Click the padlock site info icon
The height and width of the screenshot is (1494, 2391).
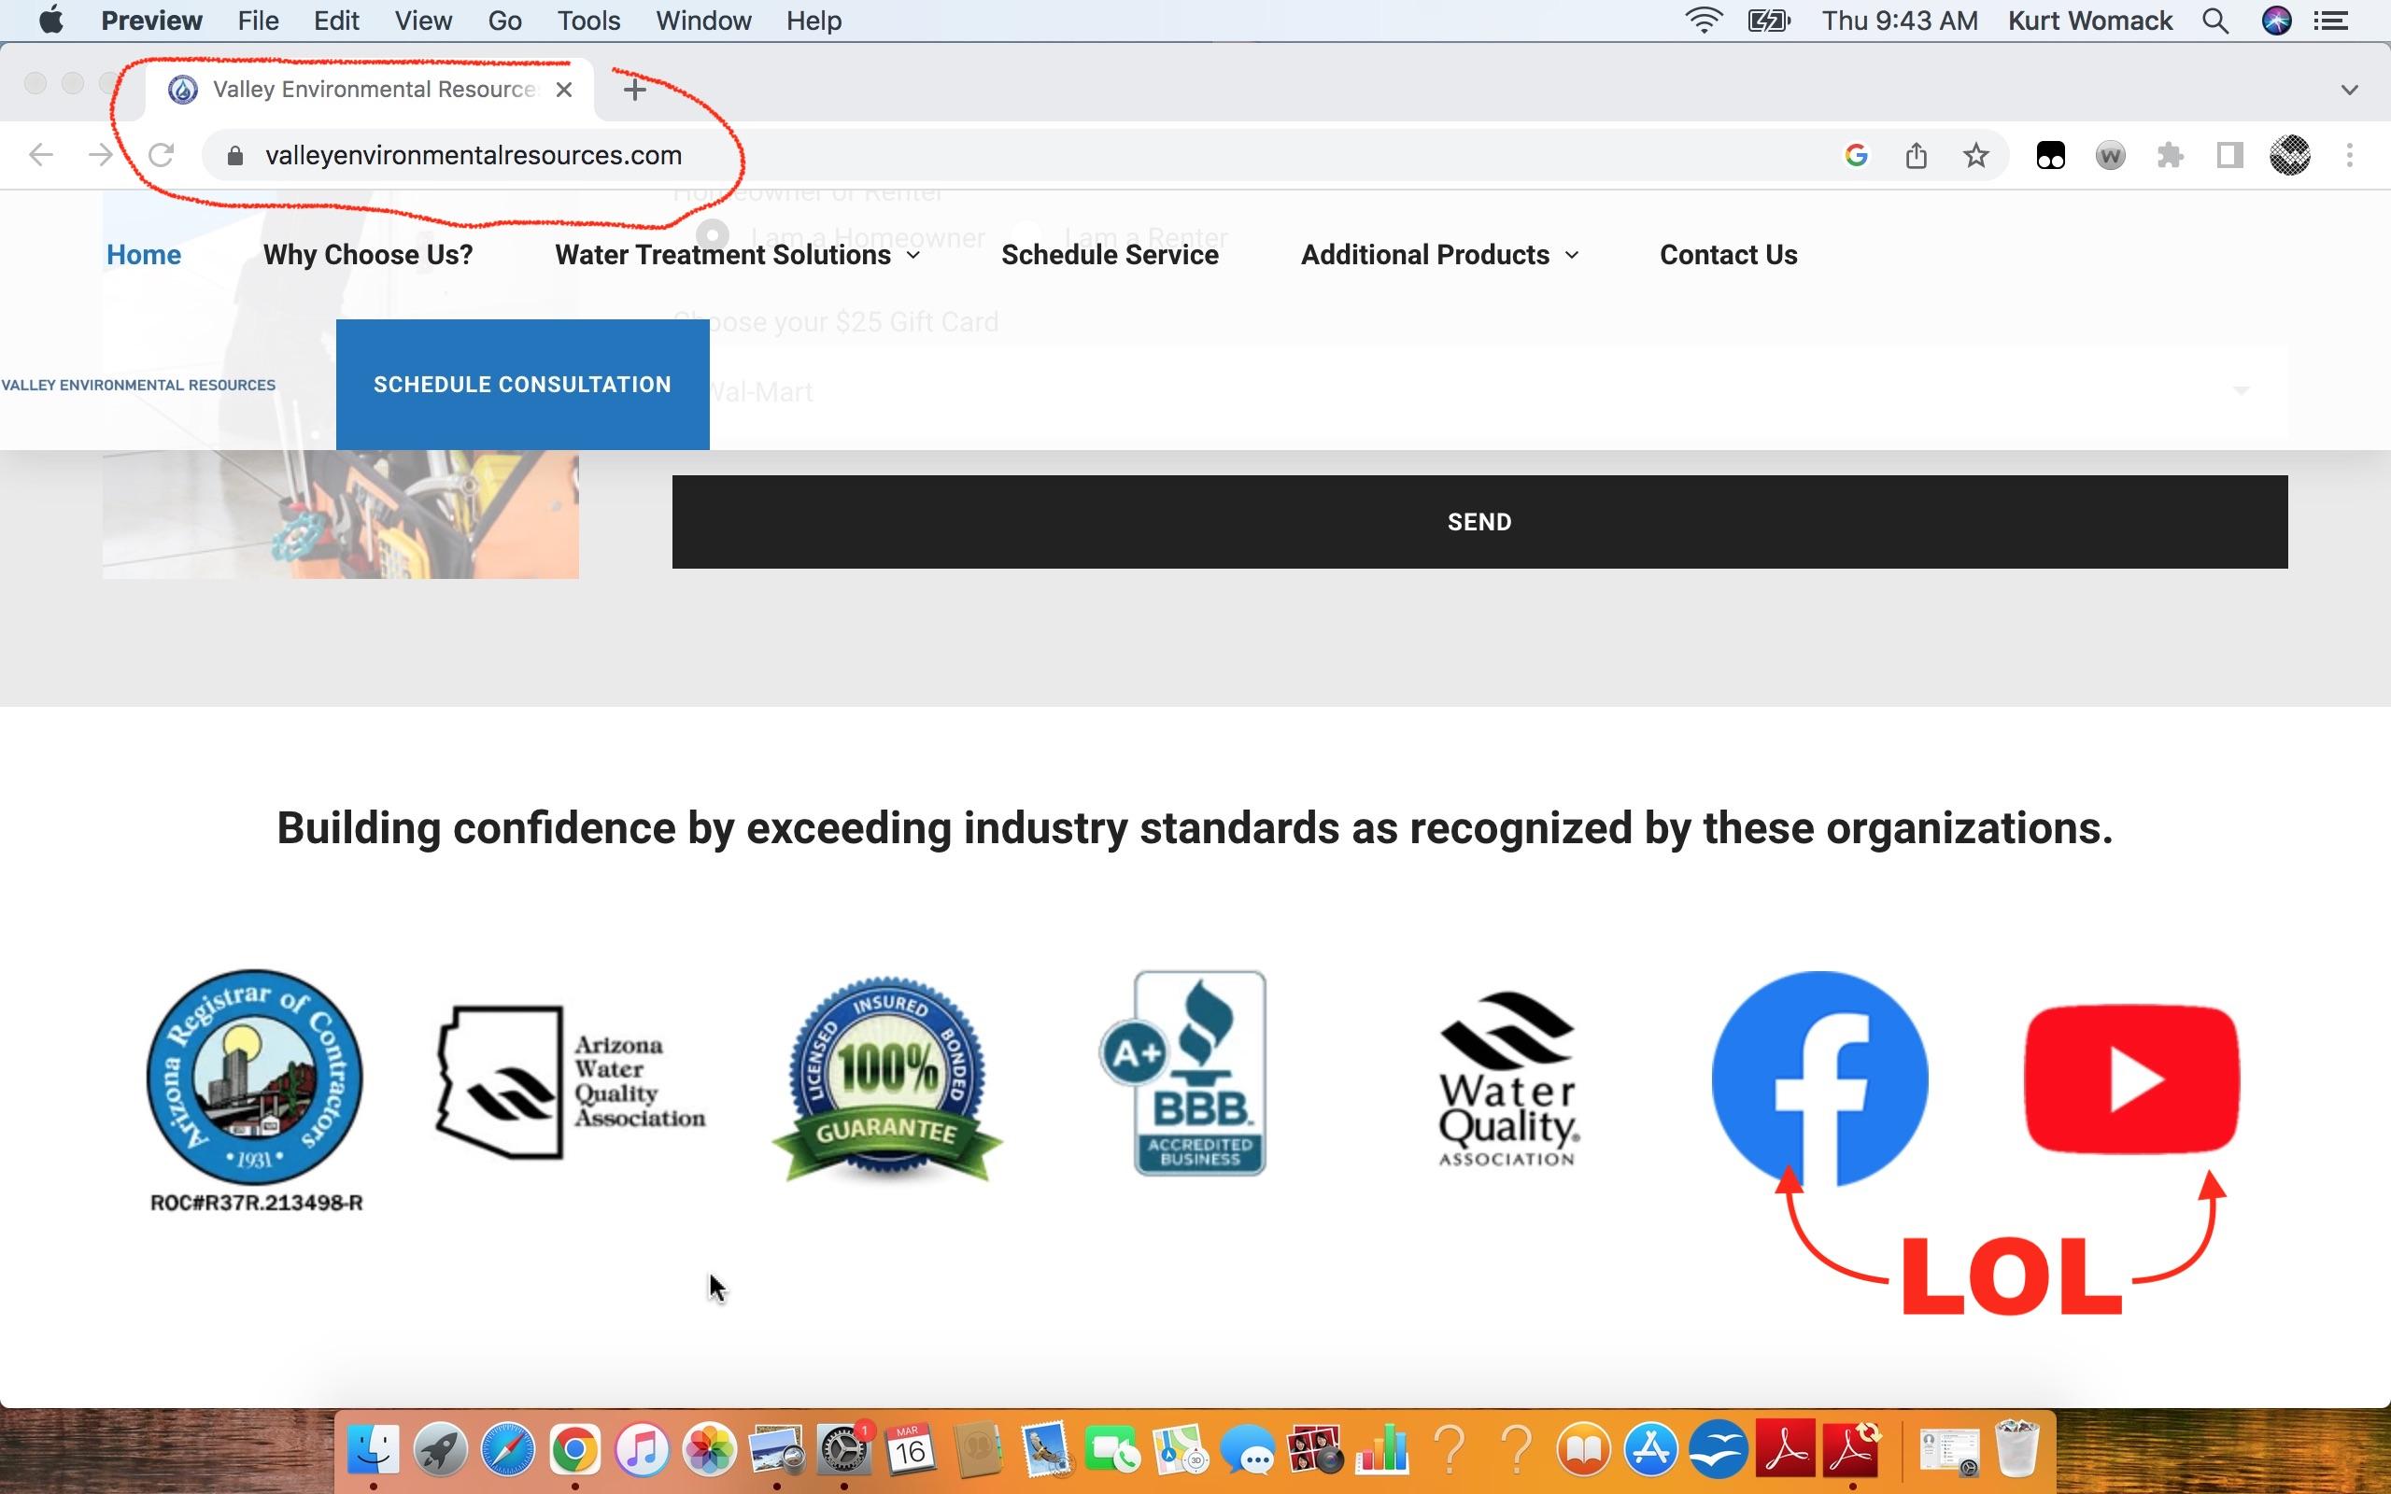click(x=234, y=156)
